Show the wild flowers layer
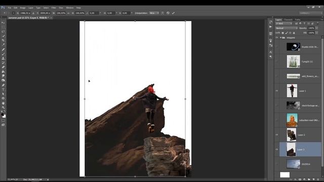 coord(277,76)
